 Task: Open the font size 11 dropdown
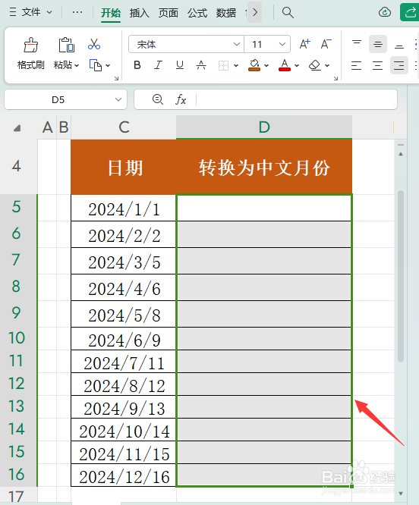click(x=282, y=44)
